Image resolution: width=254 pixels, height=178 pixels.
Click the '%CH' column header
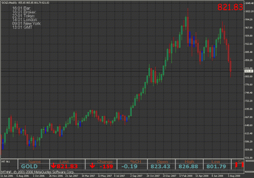(136, 162)
